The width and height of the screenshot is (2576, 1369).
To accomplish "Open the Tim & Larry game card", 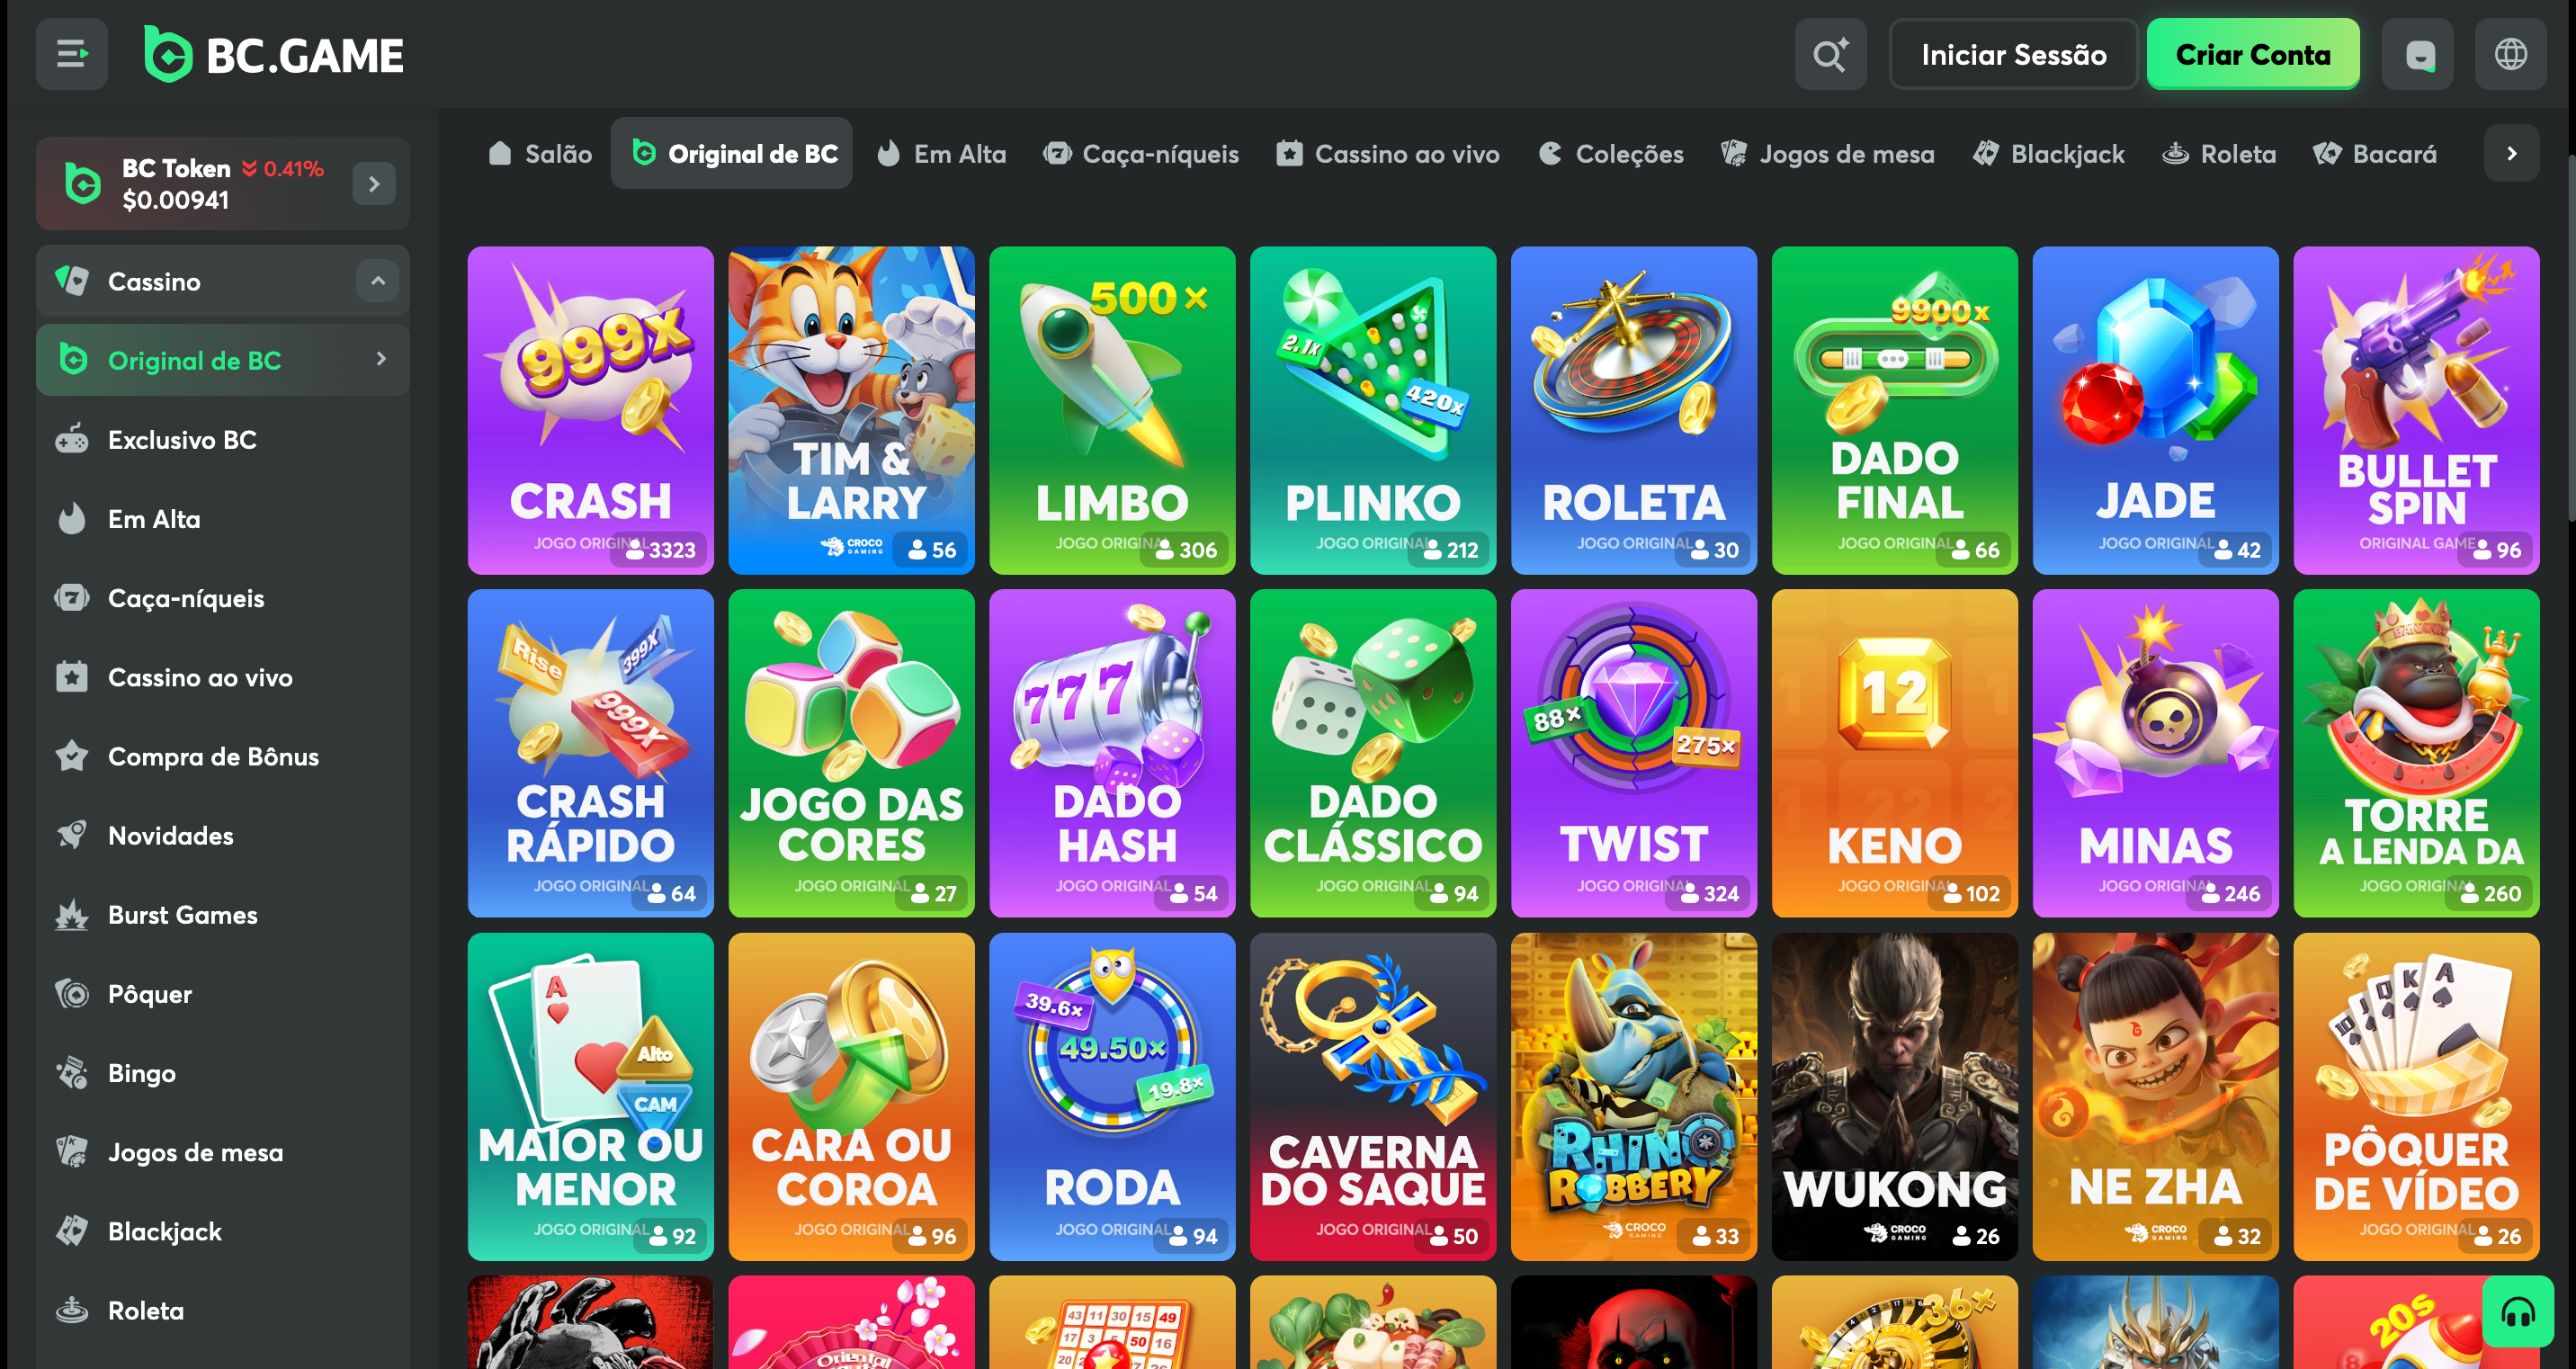I will click(852, 411).
